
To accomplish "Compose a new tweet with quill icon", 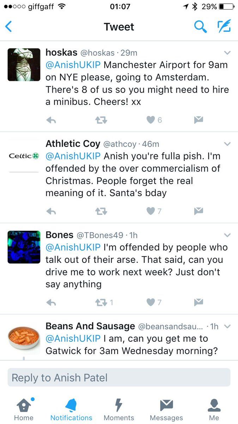I will pyautogui.click(x=224, y=26).
